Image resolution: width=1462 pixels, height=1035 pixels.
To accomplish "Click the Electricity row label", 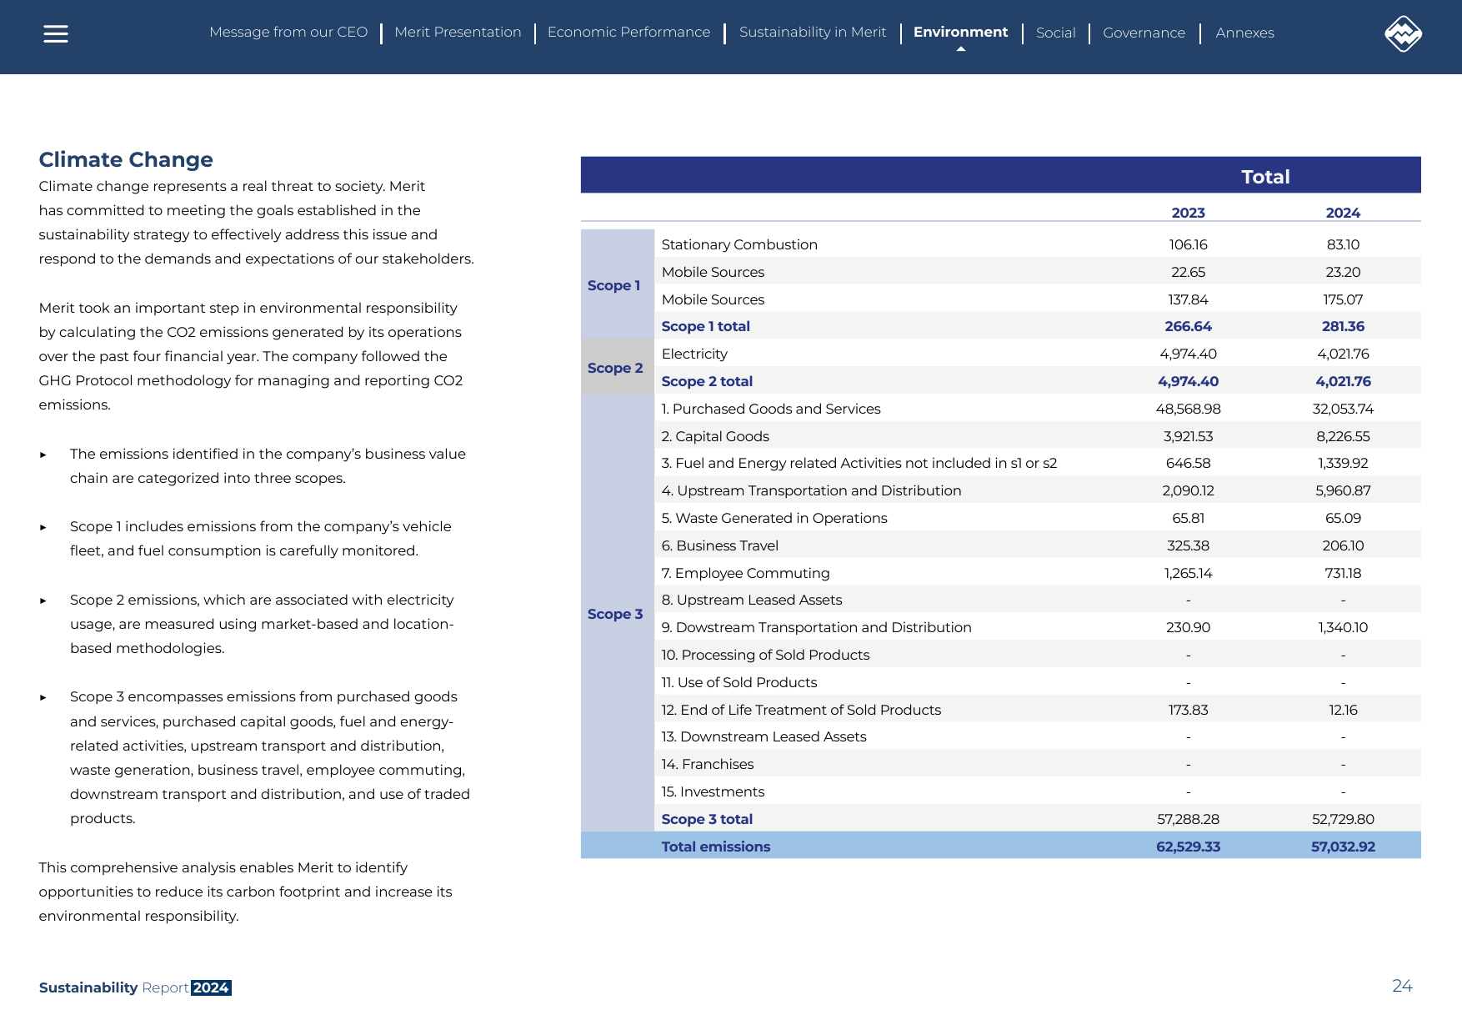I will pos(694,354).
